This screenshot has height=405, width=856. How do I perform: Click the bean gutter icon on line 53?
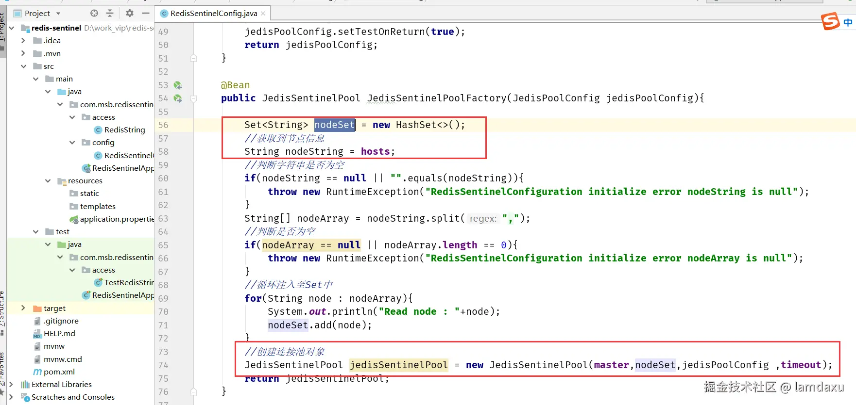[x=178, y=85]
